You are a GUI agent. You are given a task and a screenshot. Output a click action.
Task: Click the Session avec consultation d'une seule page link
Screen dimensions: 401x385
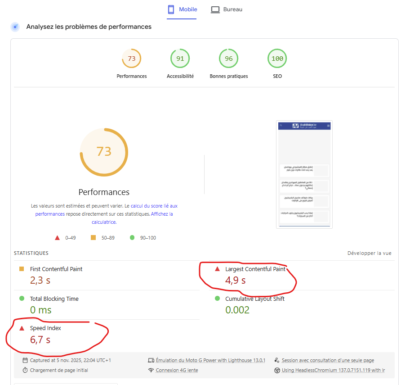click(x=328, y=360)
